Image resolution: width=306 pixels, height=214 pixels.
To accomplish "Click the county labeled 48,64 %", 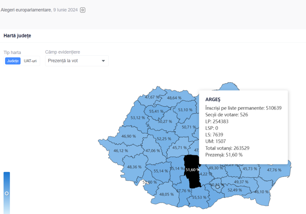I will click(174, 98).
